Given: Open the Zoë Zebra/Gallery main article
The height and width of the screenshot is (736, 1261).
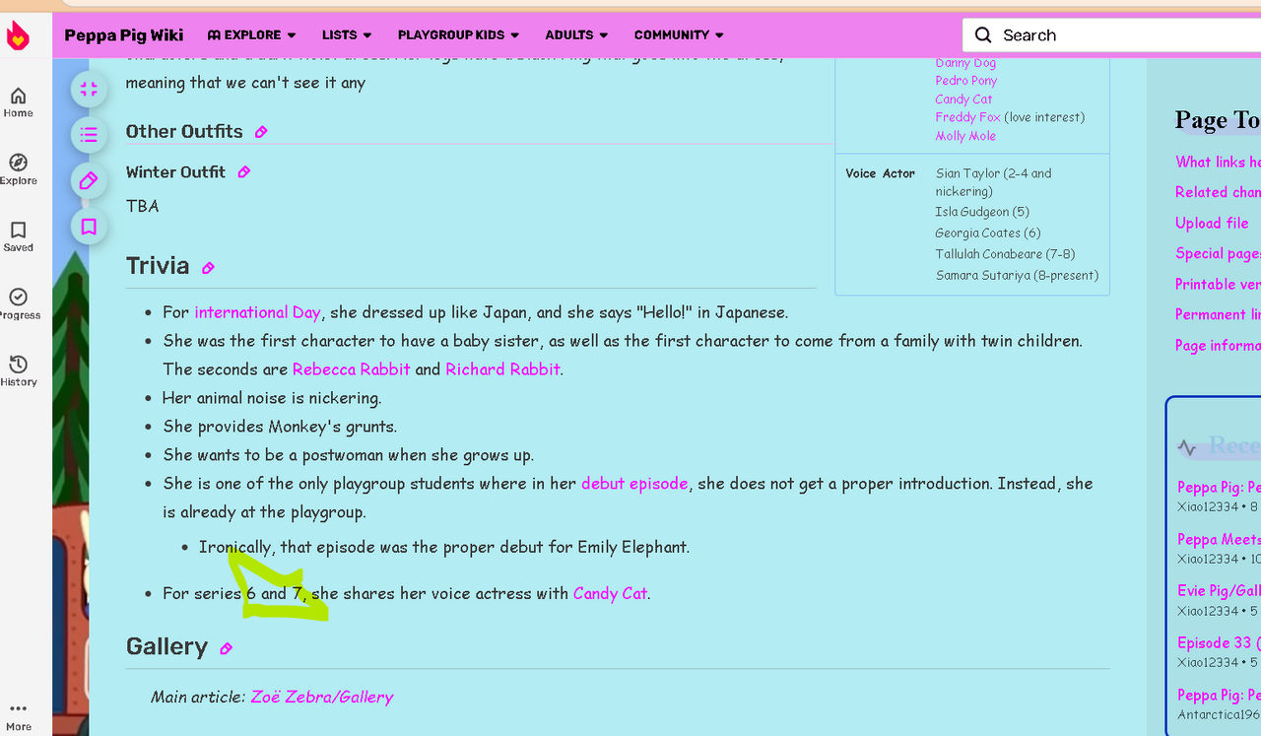Looking at the screenshot, I should pyautogui.click(x=322, y=697).
